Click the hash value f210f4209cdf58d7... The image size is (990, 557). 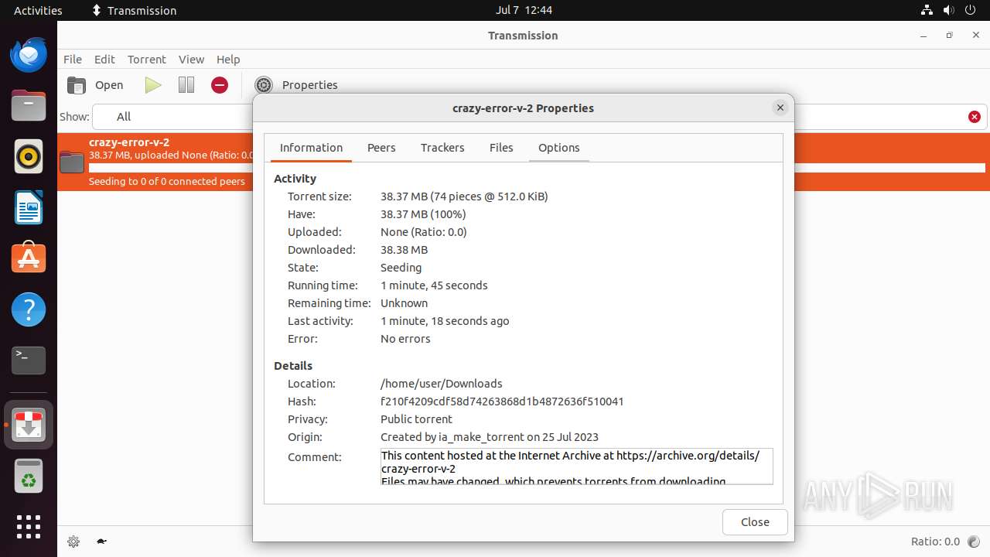(502, 402)
